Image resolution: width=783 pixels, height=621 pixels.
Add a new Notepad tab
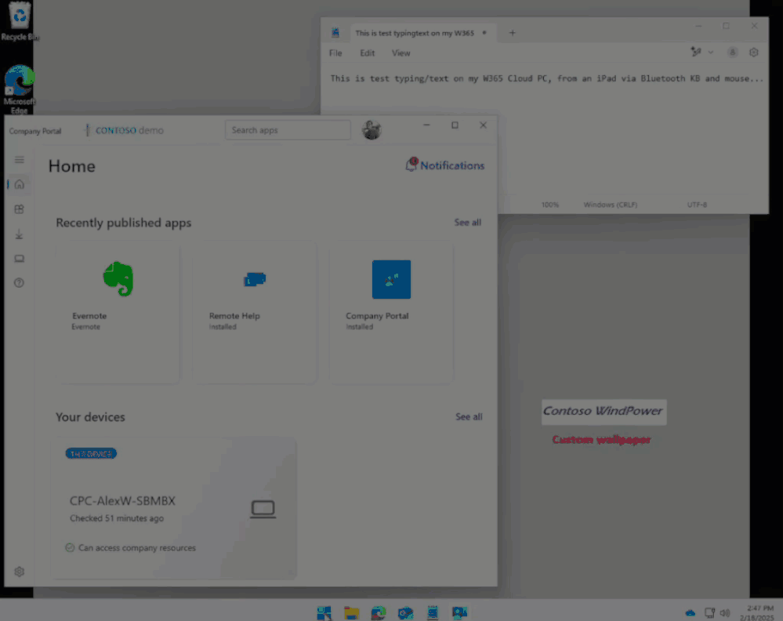[512, 33]
